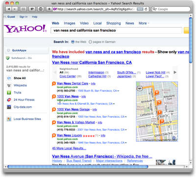This screenshot has height=178, width=196.
Task: Click the 1P toolbar button
Action: coord(32,9)
